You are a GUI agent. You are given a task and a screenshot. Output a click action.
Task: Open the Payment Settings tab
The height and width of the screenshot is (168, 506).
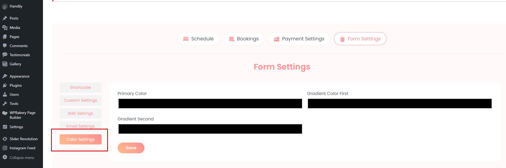299,39
